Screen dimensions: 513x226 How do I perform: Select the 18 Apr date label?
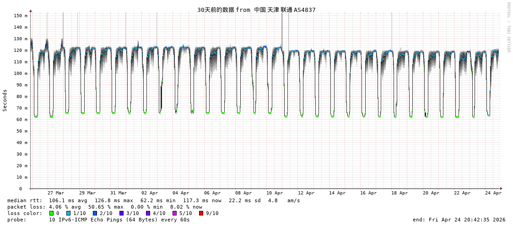pyautogui.click(x=400, y=193)
